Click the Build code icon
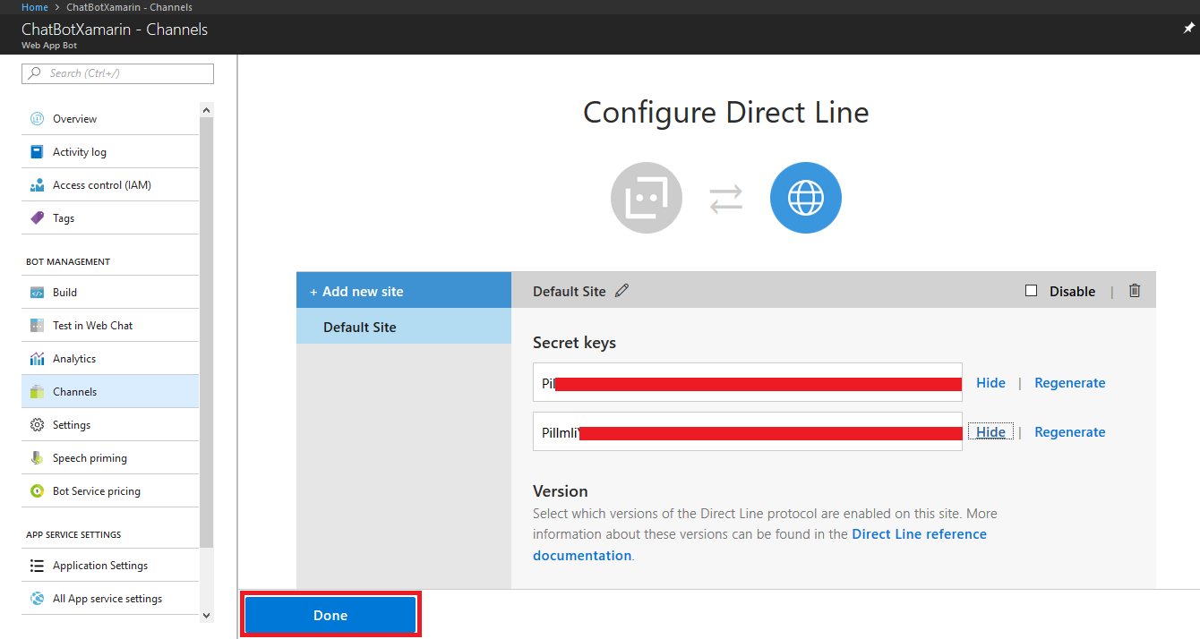1200x639 pixels. [x=37, y=293]
